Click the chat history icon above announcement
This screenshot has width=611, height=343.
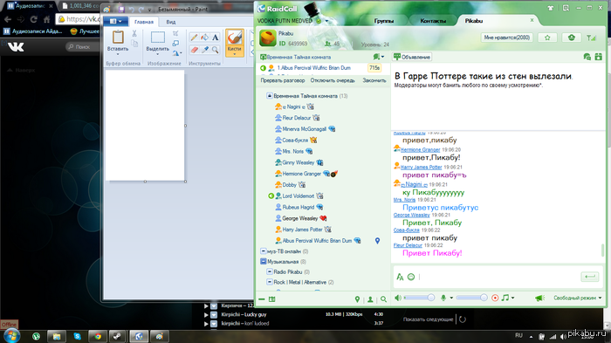coord(587,57)
